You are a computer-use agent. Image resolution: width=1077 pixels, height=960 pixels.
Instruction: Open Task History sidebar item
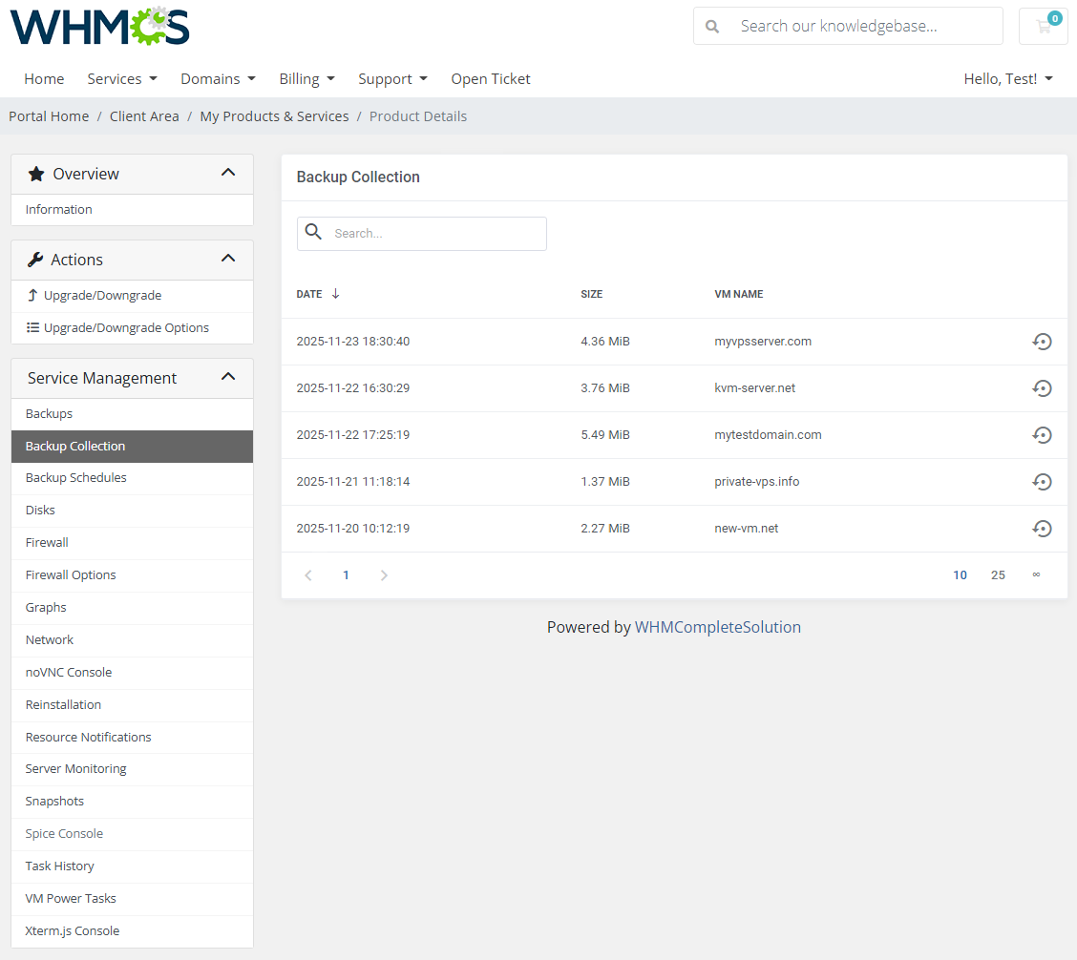pos(132,866)
